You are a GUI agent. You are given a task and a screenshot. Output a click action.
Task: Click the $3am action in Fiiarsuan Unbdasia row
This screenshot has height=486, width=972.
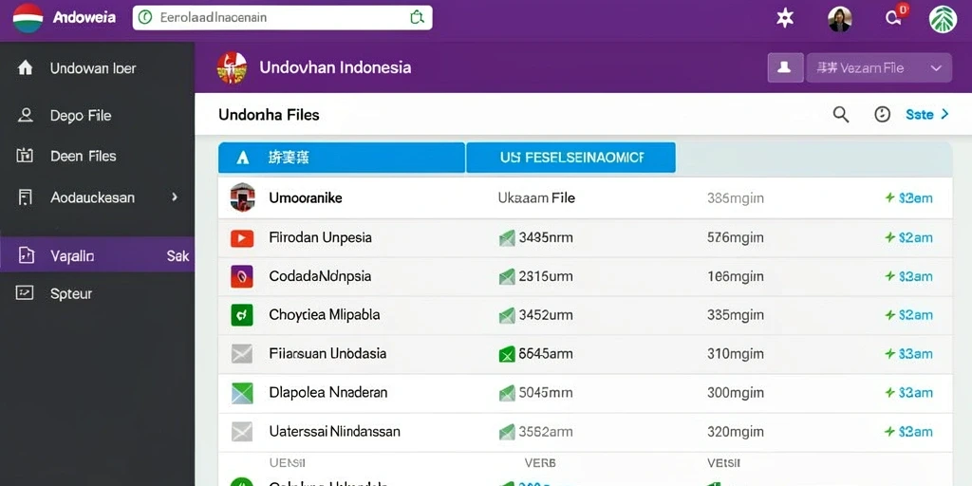(x=908, y=354)
